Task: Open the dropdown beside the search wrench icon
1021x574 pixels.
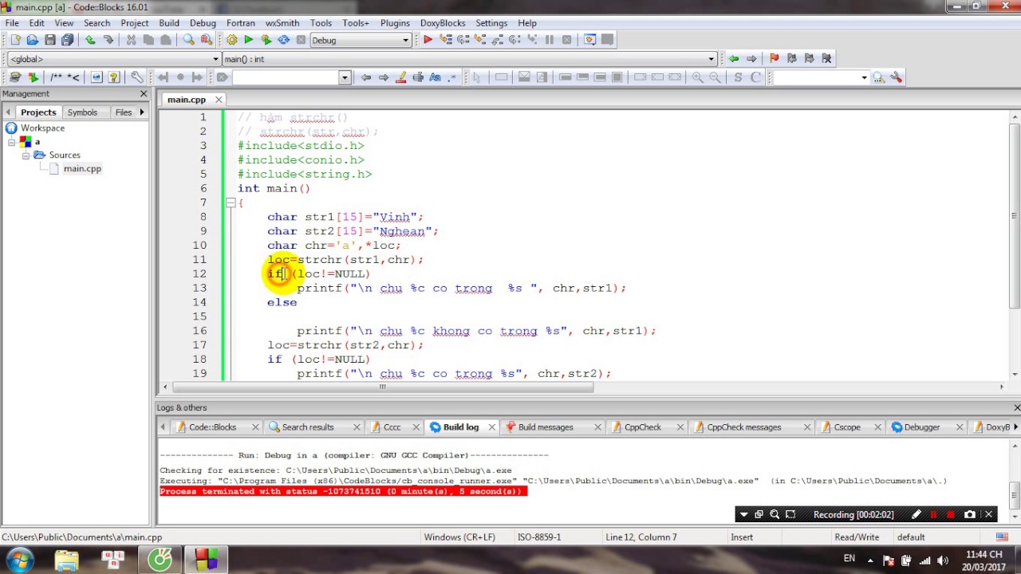Action: click(x=864, y=77)
